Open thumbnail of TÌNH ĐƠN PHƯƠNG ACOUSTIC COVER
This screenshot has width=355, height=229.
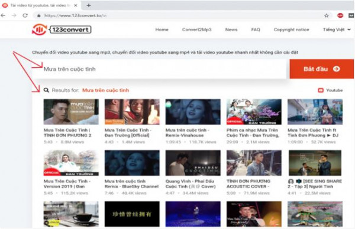(254, 163)
